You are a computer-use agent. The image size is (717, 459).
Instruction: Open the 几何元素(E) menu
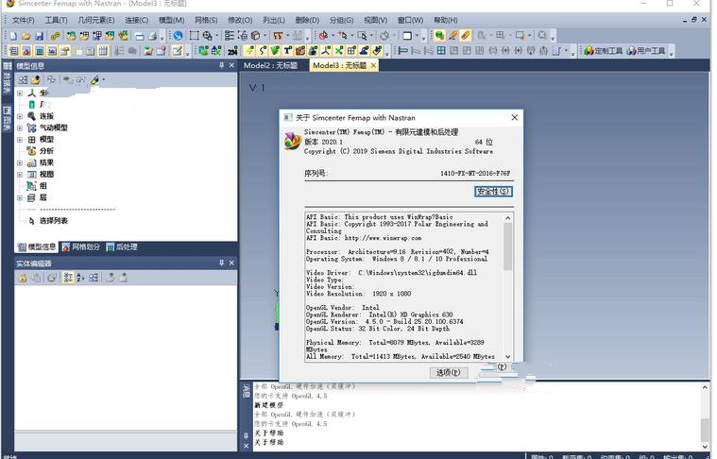[x=96, y=20]
